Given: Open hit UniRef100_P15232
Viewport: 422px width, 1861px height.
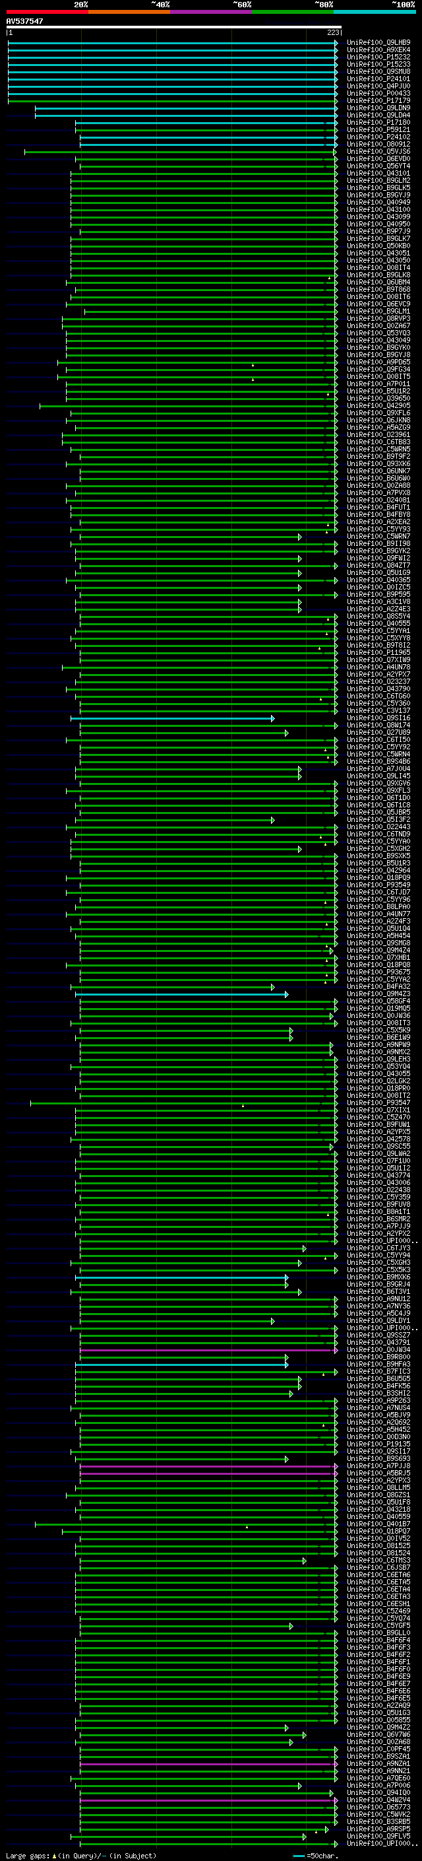Looking at the screenshot, I should point(378,57).
